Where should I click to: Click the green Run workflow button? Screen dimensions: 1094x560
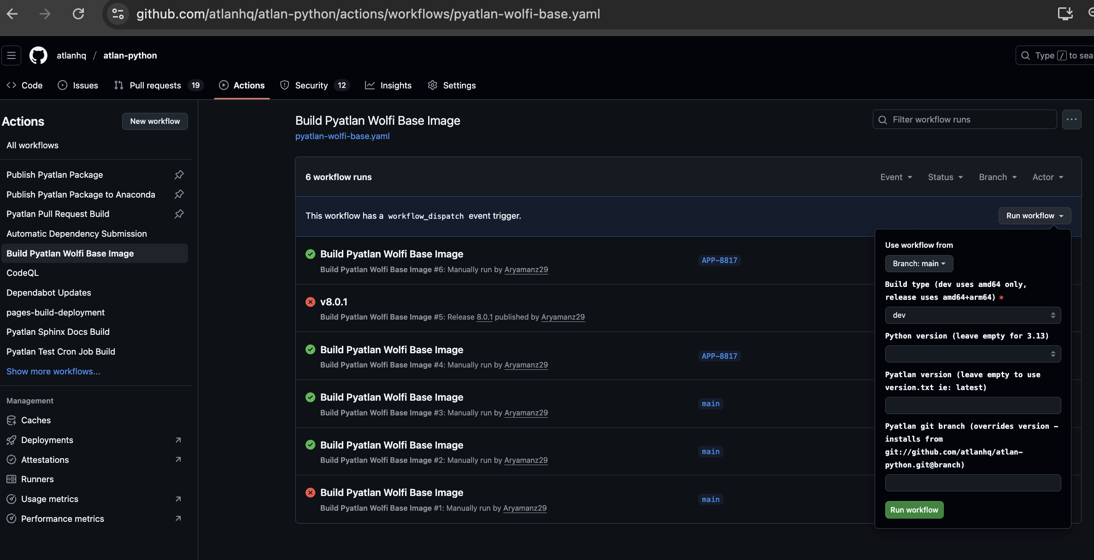(914, 510)
